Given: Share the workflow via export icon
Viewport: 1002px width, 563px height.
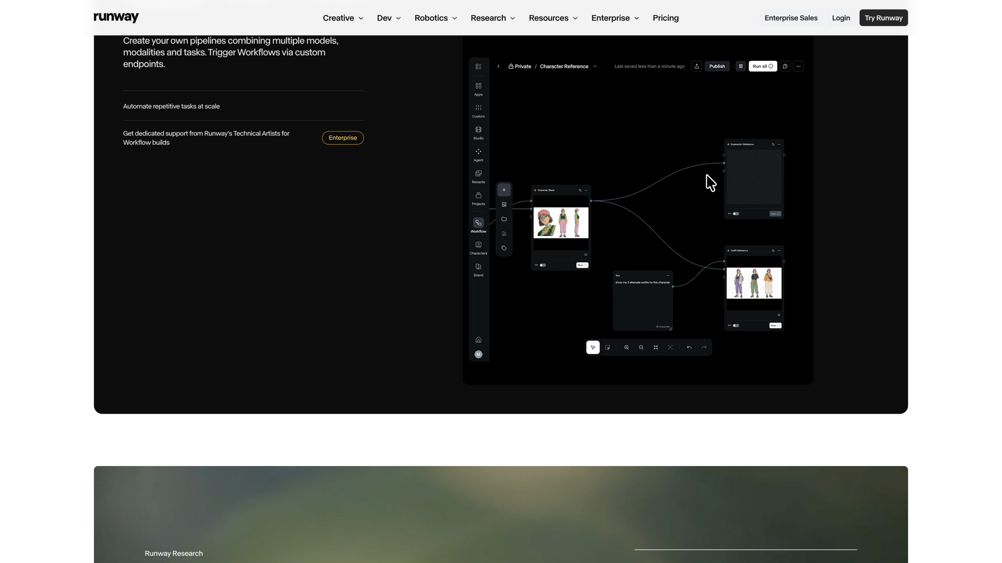Looking at the screenshot, I should (696, 66).
